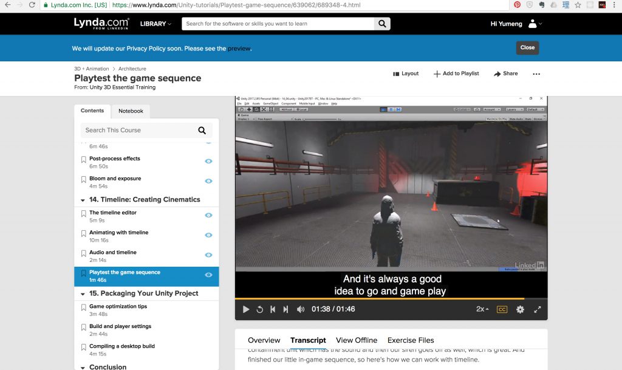Share this video
The width and height of the screenshot is (622, 370).
(x=506, y=74)
